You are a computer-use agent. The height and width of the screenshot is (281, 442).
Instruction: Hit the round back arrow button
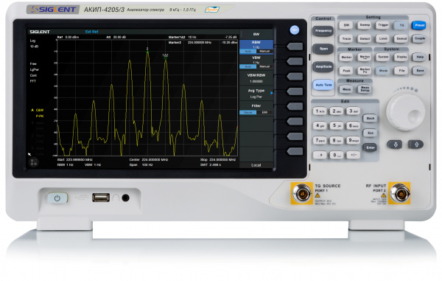(294, 30)
